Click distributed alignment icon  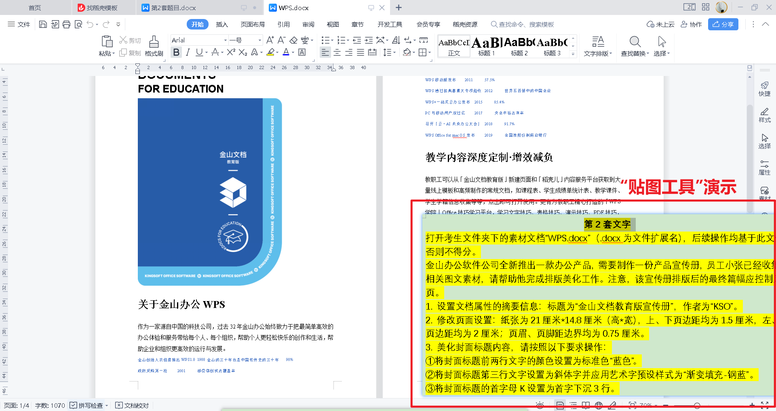372,52
